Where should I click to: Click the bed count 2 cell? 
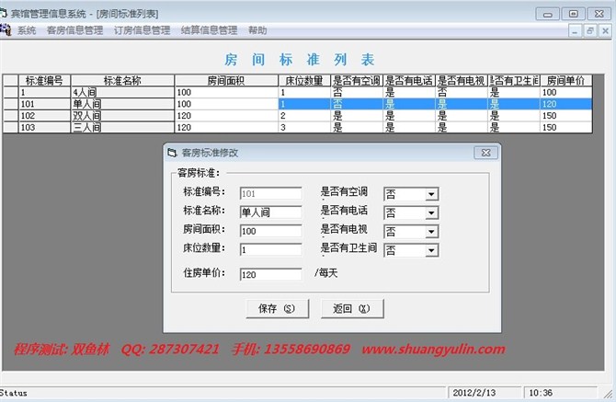pos(304,116)
